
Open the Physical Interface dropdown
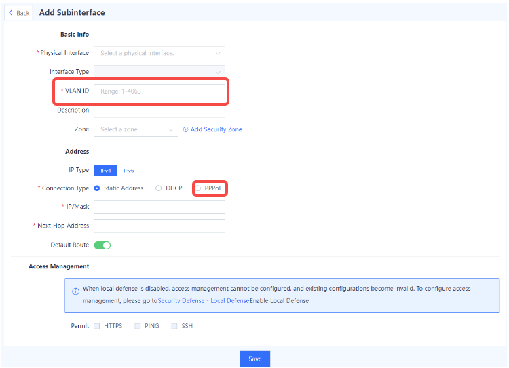159,53
